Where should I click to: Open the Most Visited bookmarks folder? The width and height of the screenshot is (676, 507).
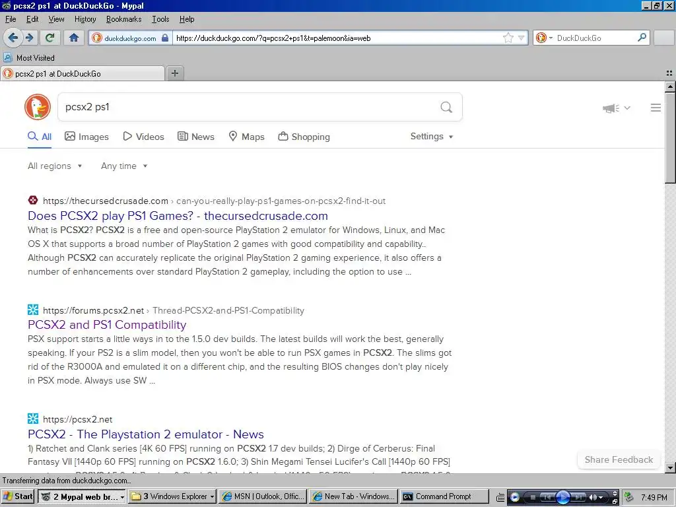pos(29,58)
